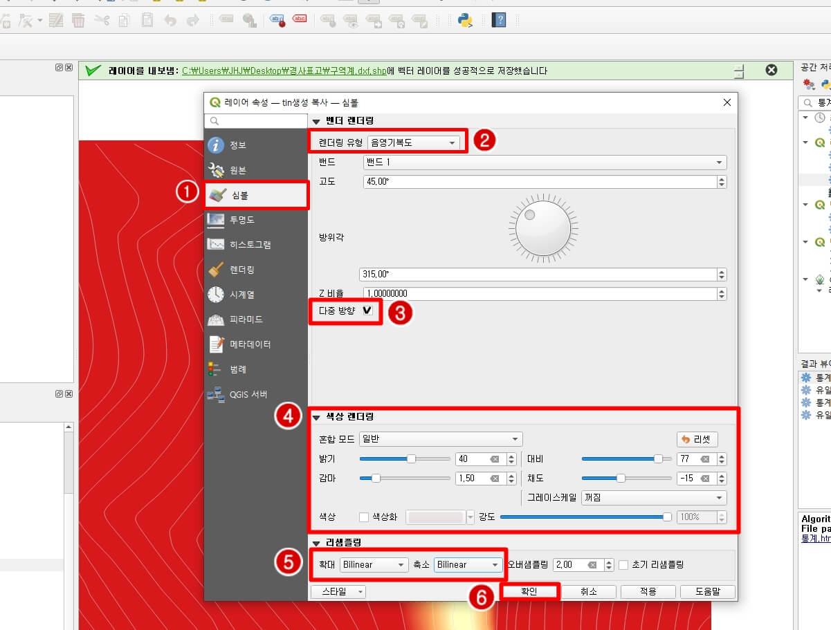Screen dimensions: 831x630
Task: Clear the 대비 value with its clear icon
Action: tap(704, 459)
